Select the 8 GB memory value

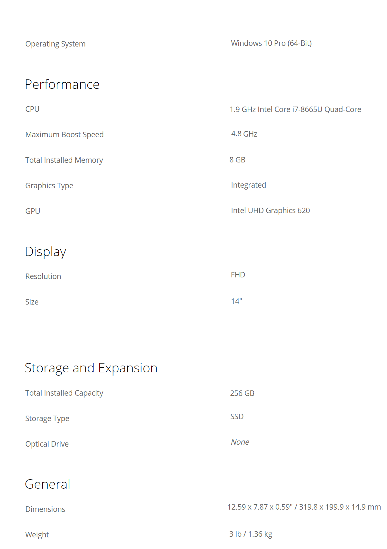pos(237,160)
